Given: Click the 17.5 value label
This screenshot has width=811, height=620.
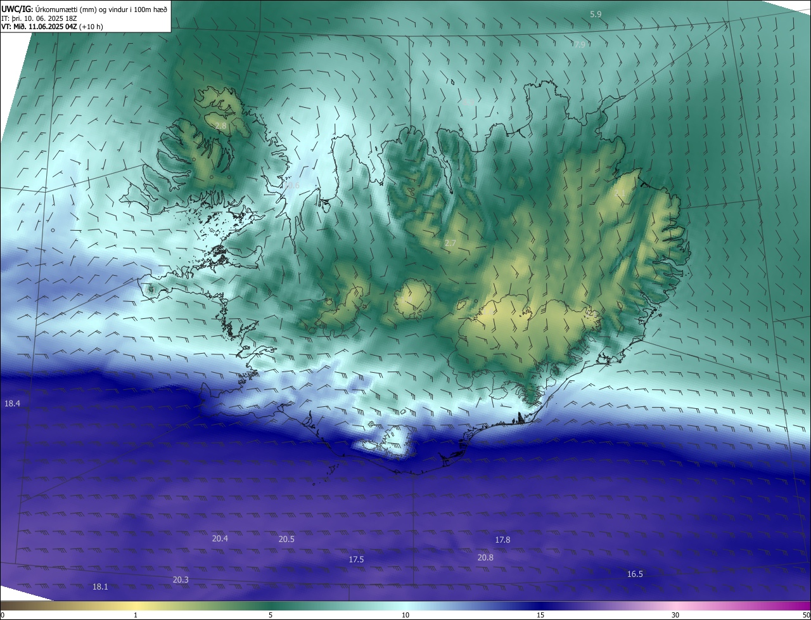Looking at the screenshot, I should [x=356, y=559].
